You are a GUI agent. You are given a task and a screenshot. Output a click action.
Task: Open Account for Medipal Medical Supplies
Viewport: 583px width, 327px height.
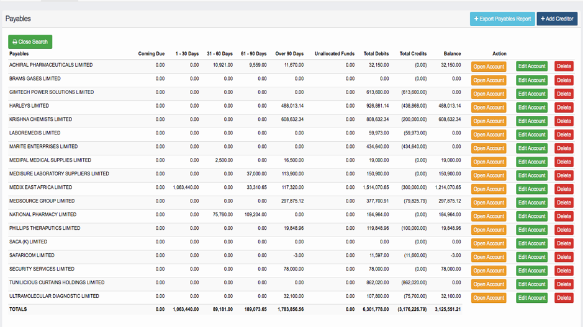(489, 162)
